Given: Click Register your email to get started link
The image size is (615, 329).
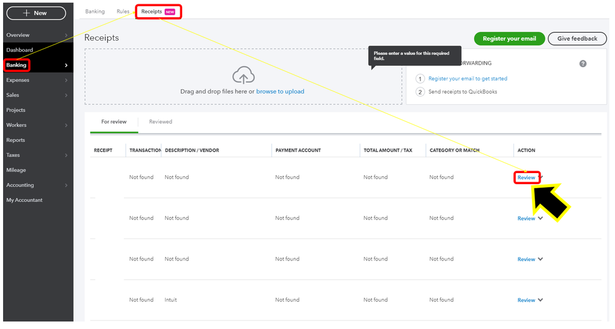Looking at the screenshot, I should pos(468,79).
